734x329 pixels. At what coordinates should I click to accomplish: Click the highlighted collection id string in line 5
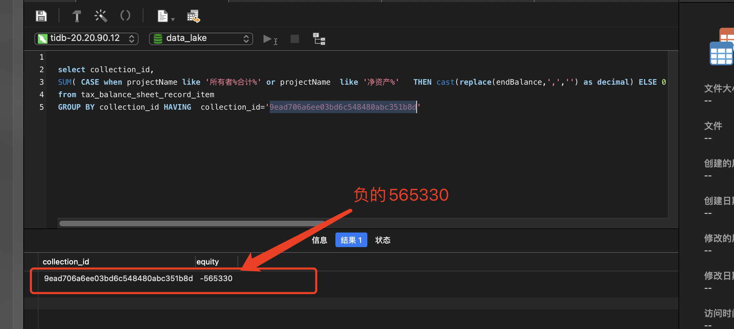pos(343,107)
